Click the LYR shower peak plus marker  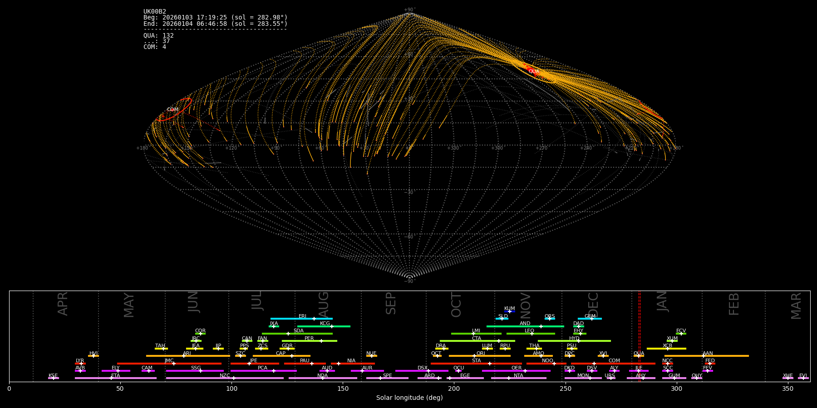pos(81,364)
